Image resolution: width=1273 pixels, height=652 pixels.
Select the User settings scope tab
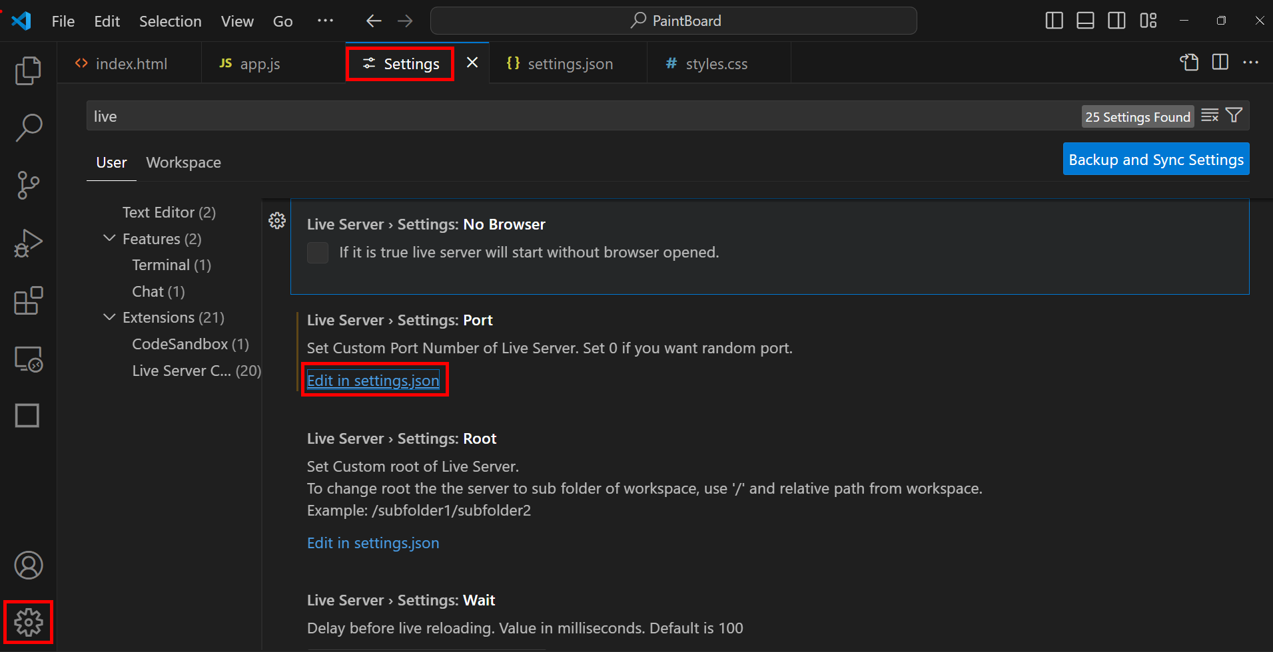coord(111,162)
